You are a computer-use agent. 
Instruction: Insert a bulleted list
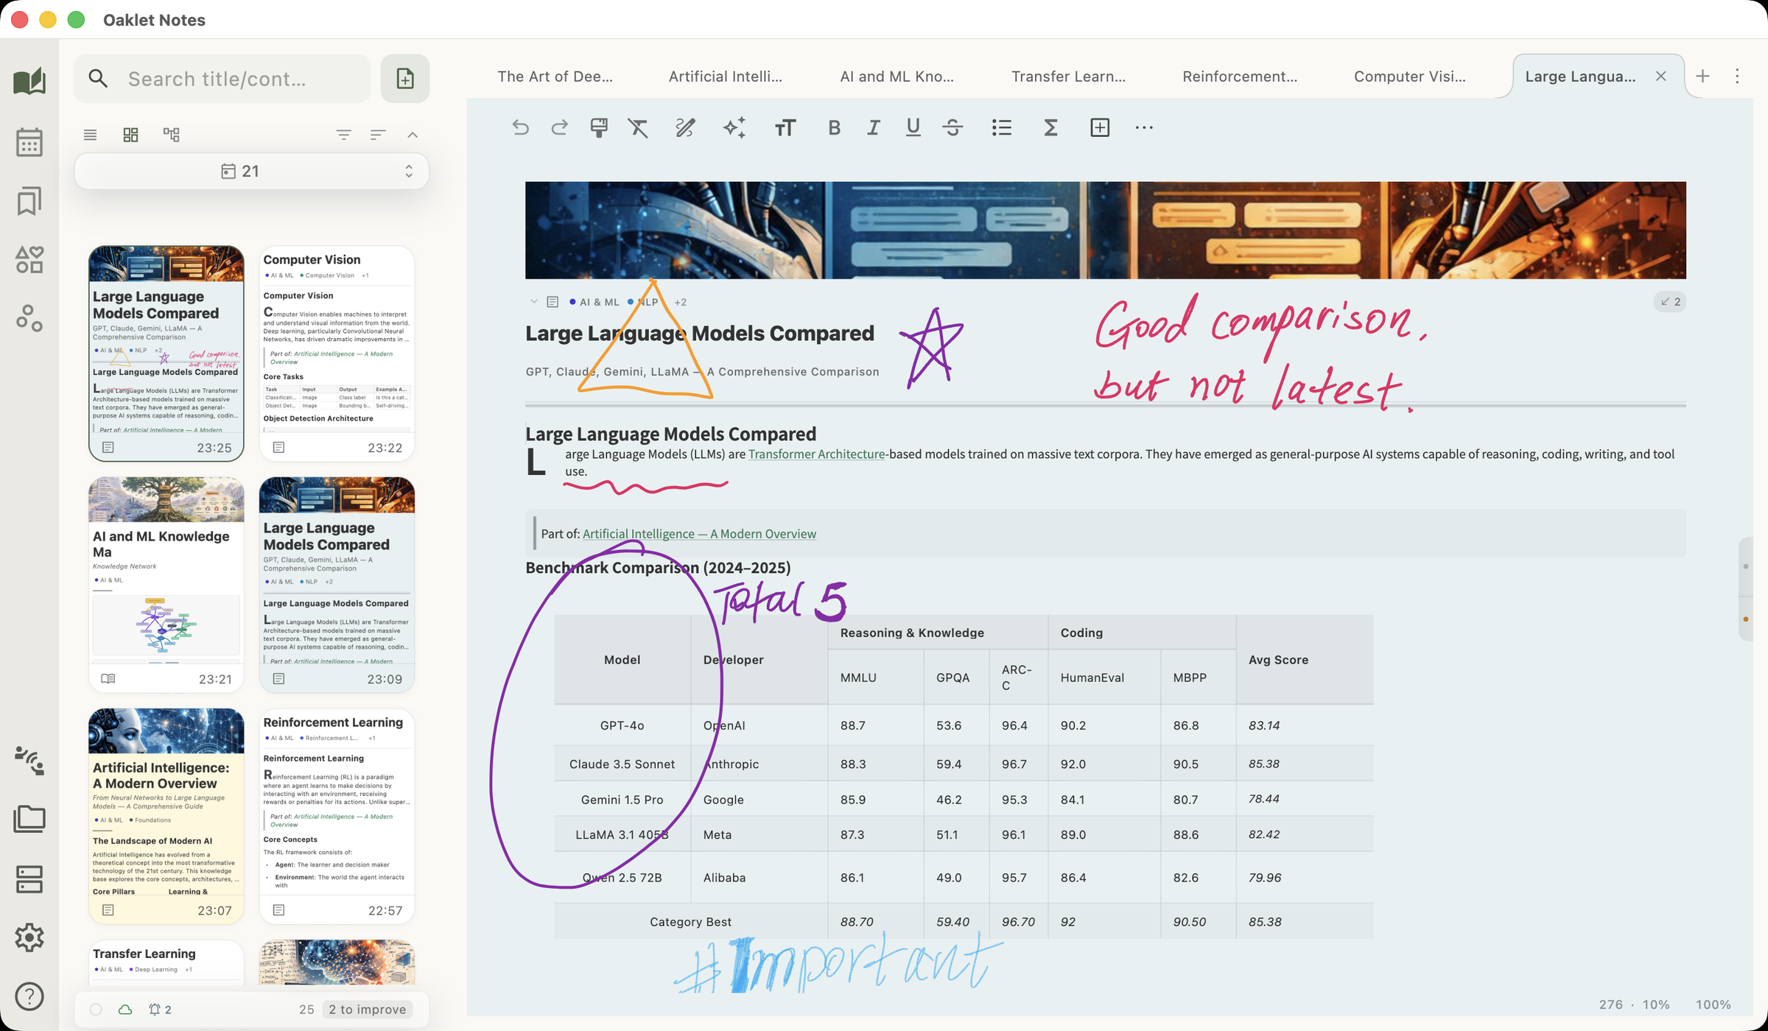coord(1001,127)
